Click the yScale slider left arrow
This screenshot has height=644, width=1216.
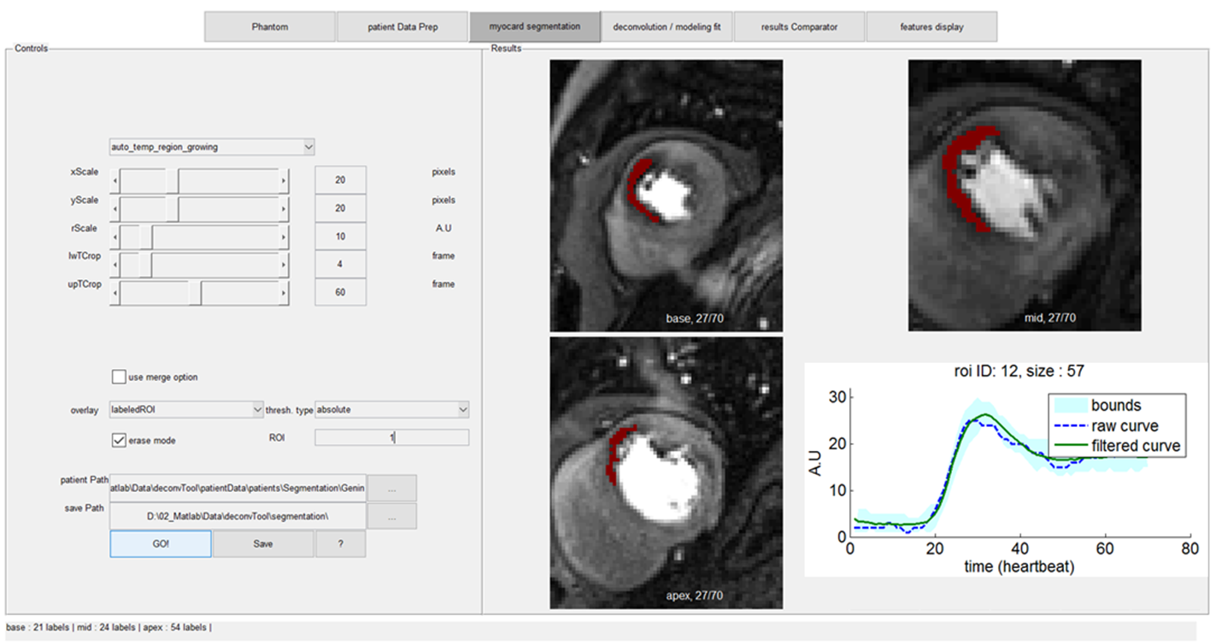115,210
